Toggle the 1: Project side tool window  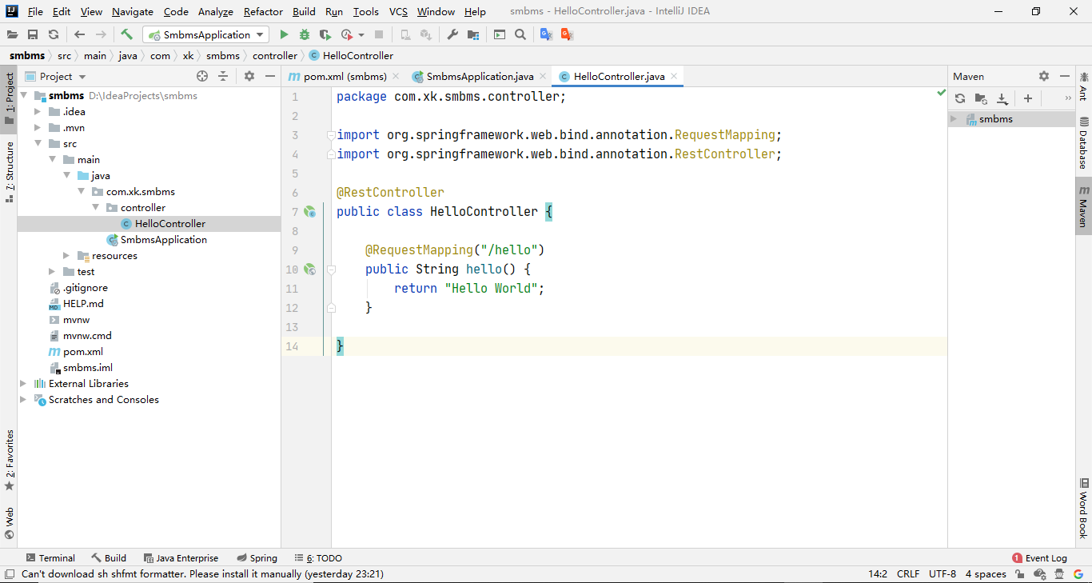pos(9,98)
